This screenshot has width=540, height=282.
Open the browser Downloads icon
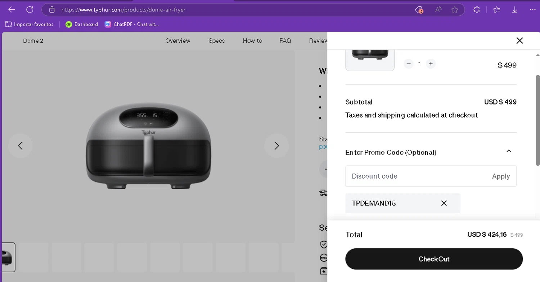[515, 10]
